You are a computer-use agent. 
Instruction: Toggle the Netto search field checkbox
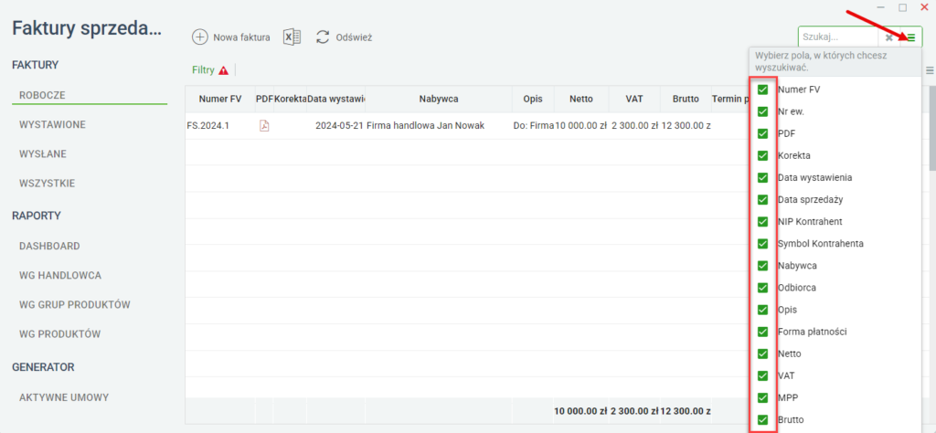click(762, 354)
